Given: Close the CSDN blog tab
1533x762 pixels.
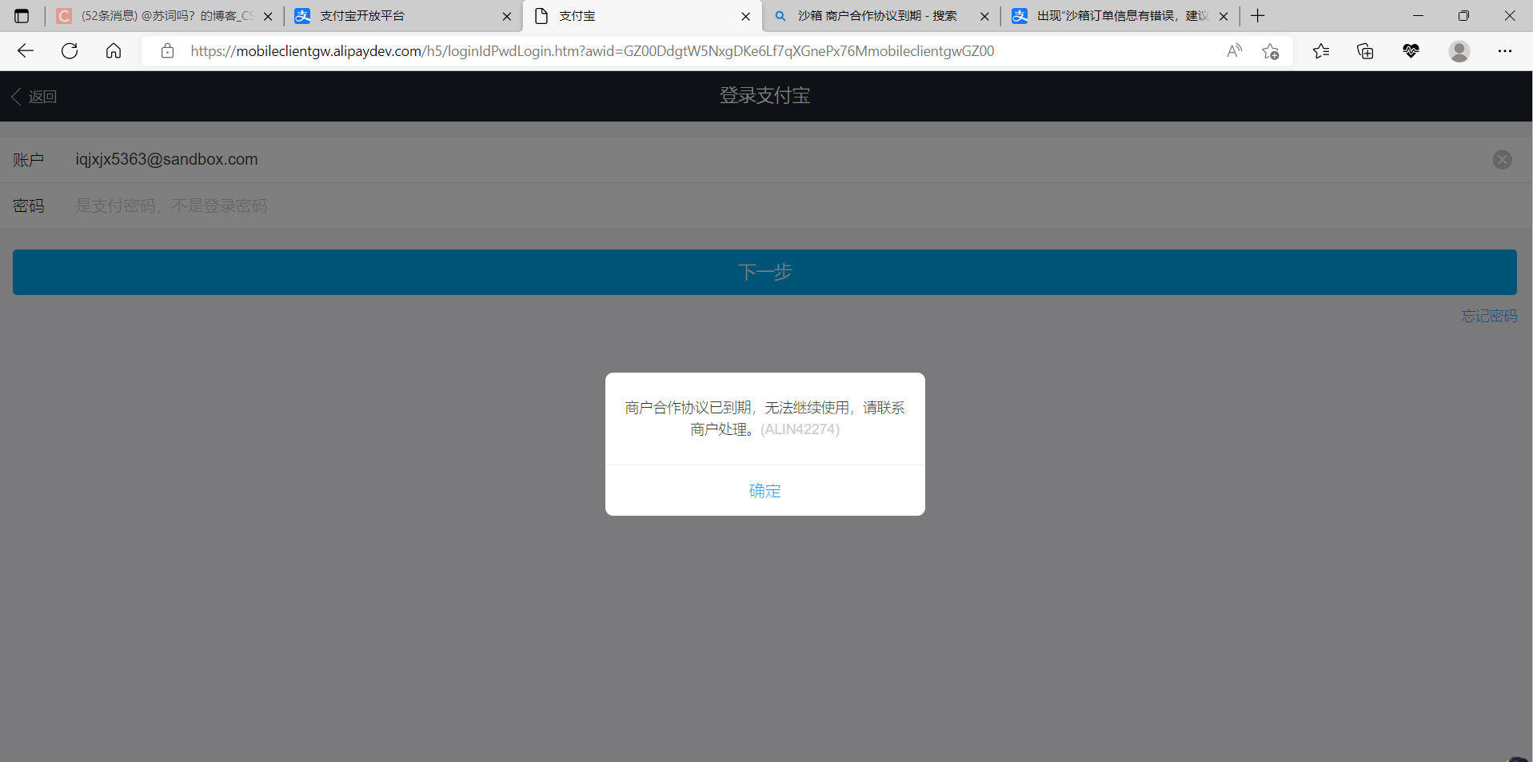Looking at the screenshot, I should pyautogui.click(x=268, y=16).
